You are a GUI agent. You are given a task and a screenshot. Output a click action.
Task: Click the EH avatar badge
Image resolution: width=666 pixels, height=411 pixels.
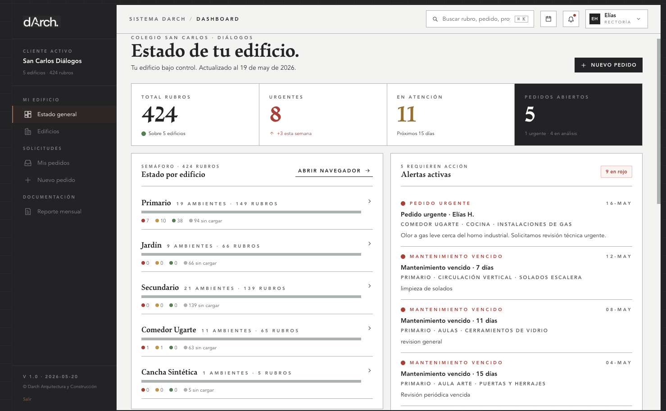pos(595,19)
